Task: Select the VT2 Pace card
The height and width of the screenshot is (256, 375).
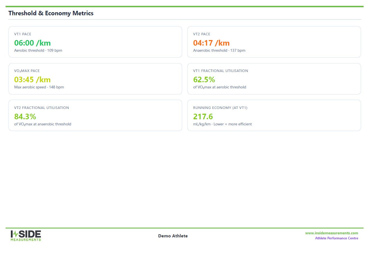Action: pyautogui.click(x=274, y=42)
